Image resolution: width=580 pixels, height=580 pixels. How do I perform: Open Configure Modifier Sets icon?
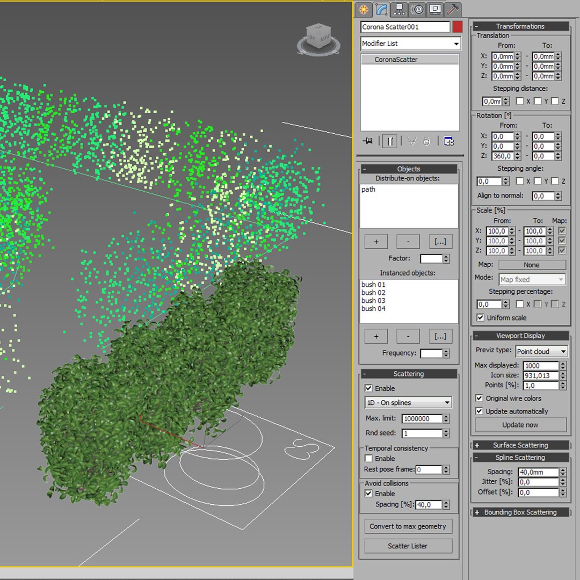click(448, 141)
